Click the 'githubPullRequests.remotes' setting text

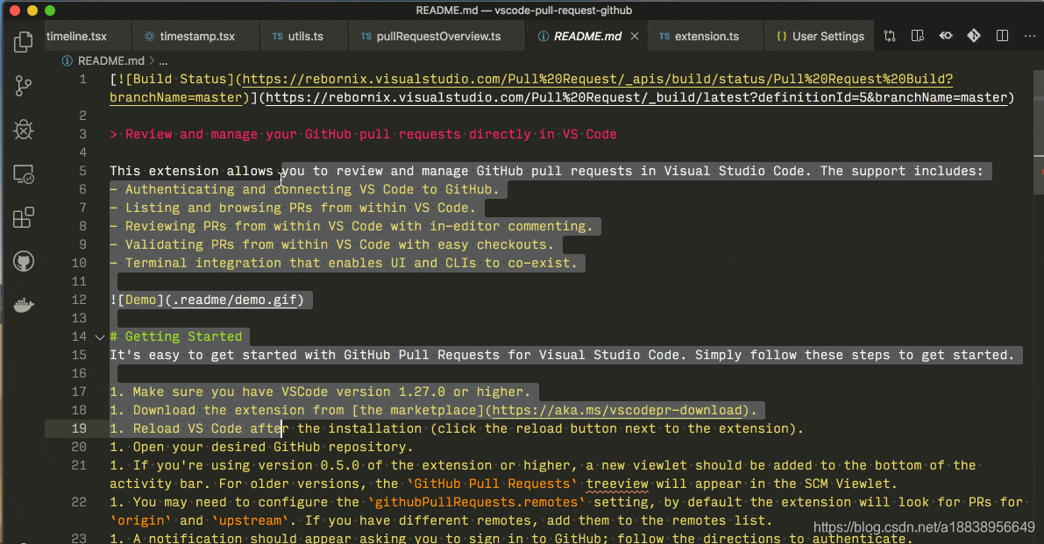click(x=476, y=502)
